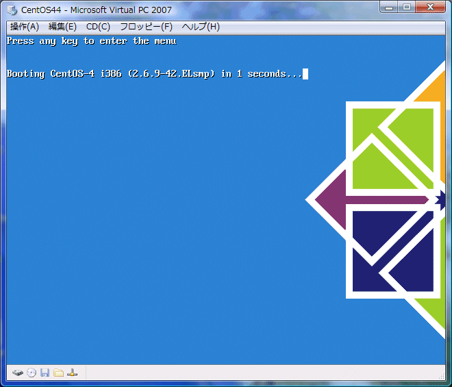Minimize the Virtual PC window
The image size is (452, 387).
pyautogui.click(x=389, y=8)
